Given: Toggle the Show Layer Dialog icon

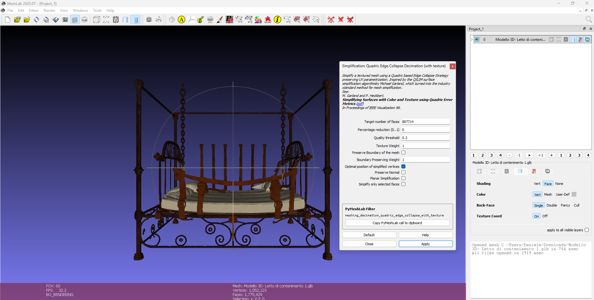Looking at the screenshot, I should coord(75,20).
